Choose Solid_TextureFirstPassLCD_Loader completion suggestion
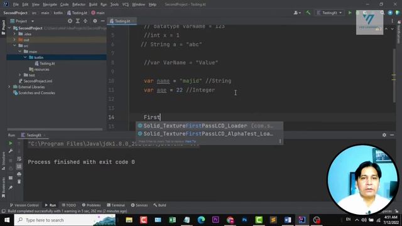Viewport: 402px width, 226px height. click(x=209, y=126)
